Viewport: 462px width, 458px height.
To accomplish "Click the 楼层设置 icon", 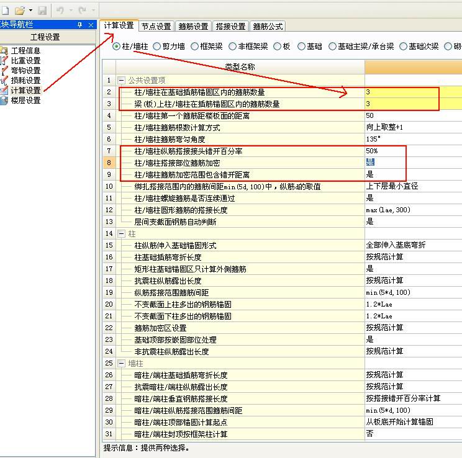I will [x=4, y=101].
